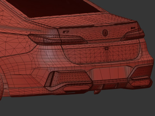Select the tow hook below the rear diffuser
Image resolution: width=155 pixels, height=116 pixels.
coord(97,92)
